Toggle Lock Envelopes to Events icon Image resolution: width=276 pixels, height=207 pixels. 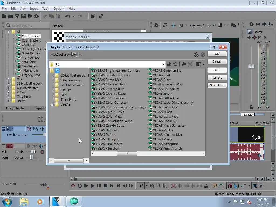click(255, 186)
